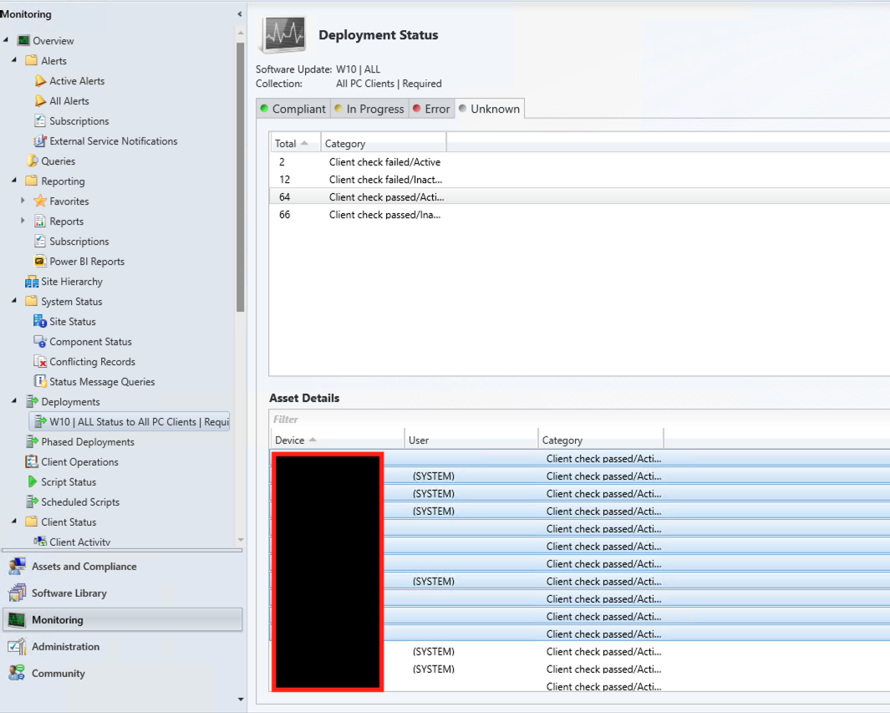
Task: Select the Conflicting Records icon
Action: [x=40, y=362]
